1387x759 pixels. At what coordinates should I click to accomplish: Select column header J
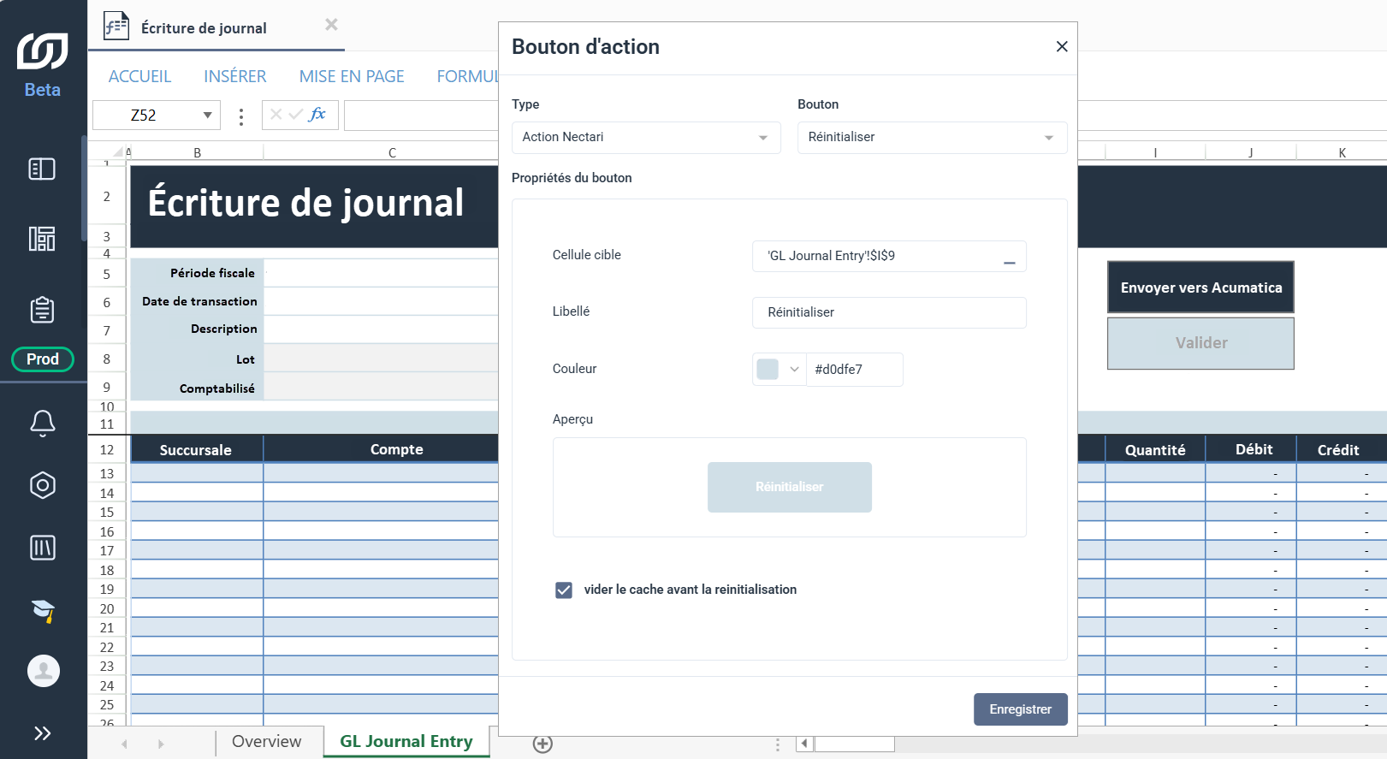click(x=1250, y=152)
